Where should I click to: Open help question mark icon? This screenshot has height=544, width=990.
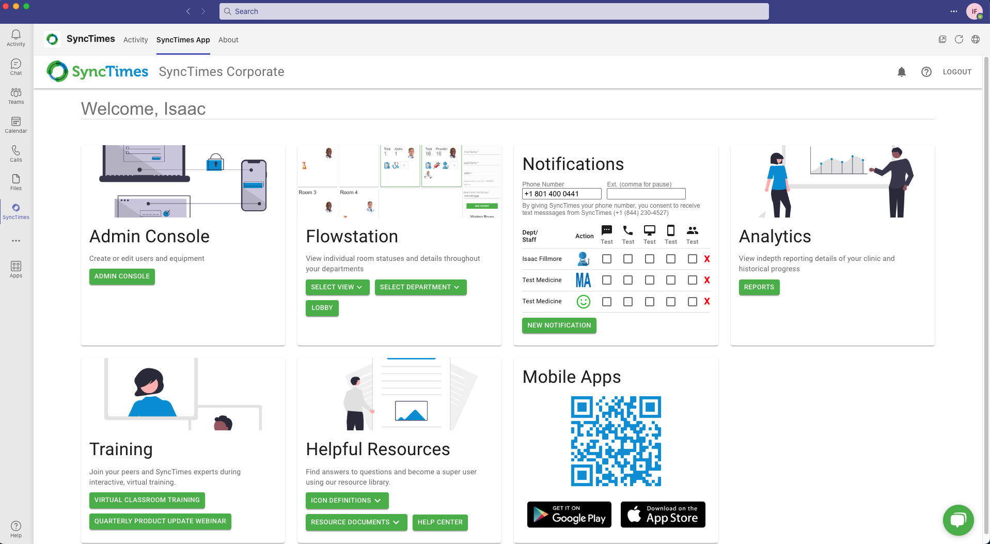(x=926, y=72)
